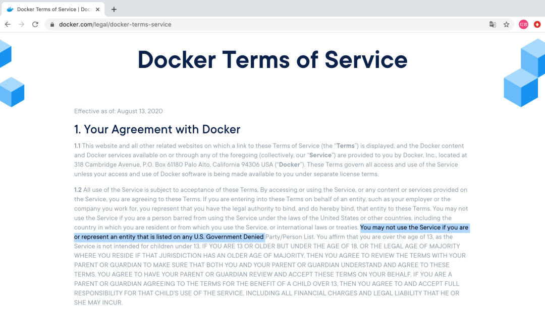
Task: Click the lock icon in address bar
Action: 52,25
